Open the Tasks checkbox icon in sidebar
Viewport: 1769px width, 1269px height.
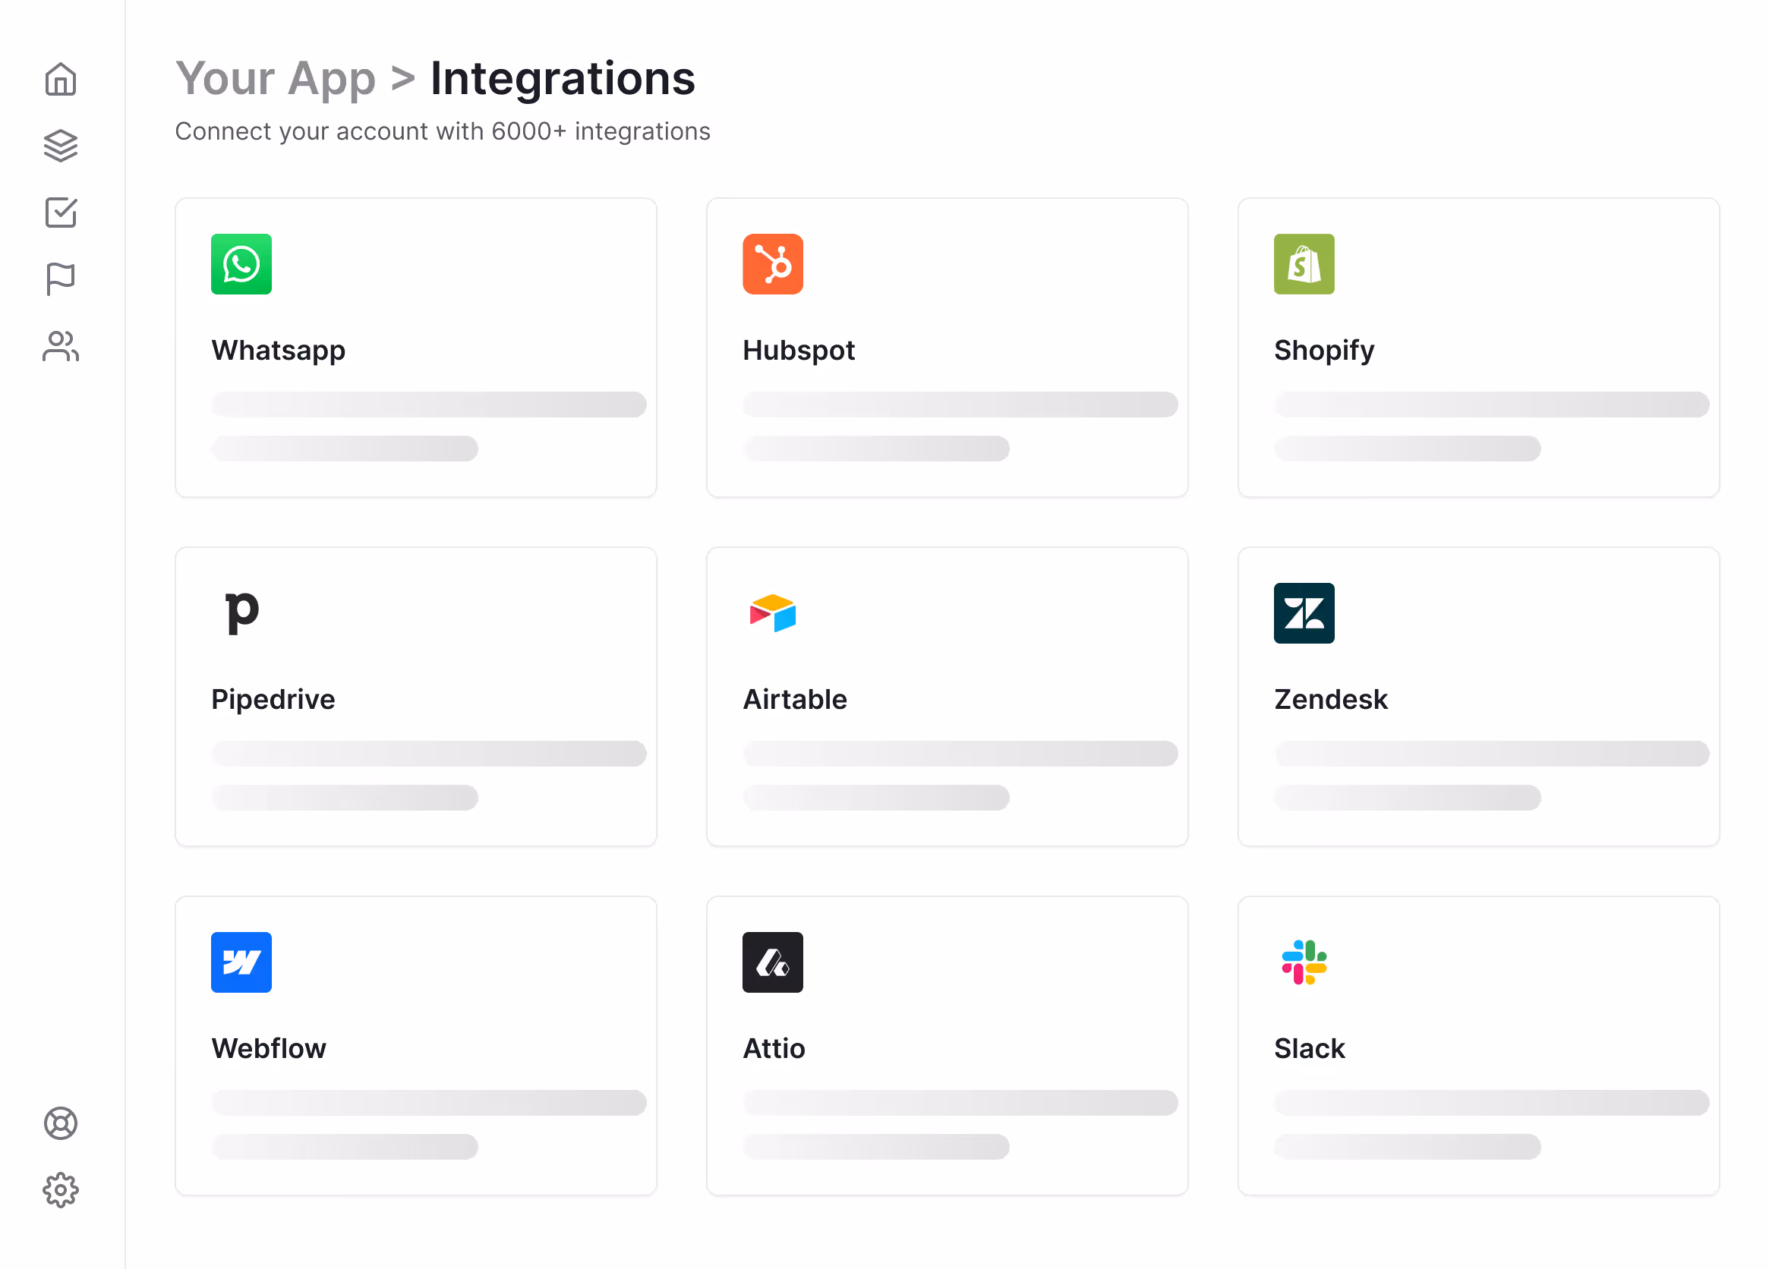[x=61, y=212]
